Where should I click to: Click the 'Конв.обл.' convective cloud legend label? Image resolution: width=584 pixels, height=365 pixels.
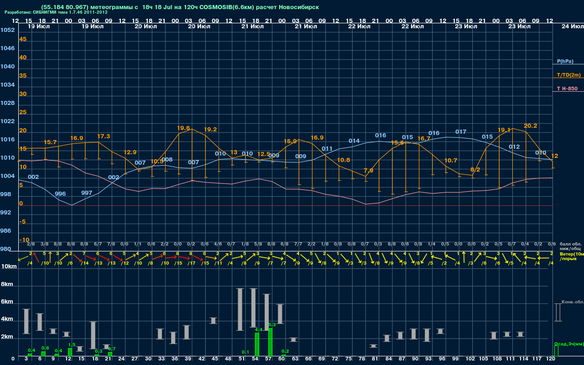(x=573, y=302)
